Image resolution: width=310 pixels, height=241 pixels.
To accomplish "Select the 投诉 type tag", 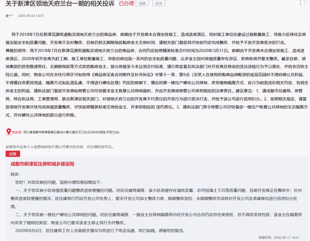I will (159, 3).
